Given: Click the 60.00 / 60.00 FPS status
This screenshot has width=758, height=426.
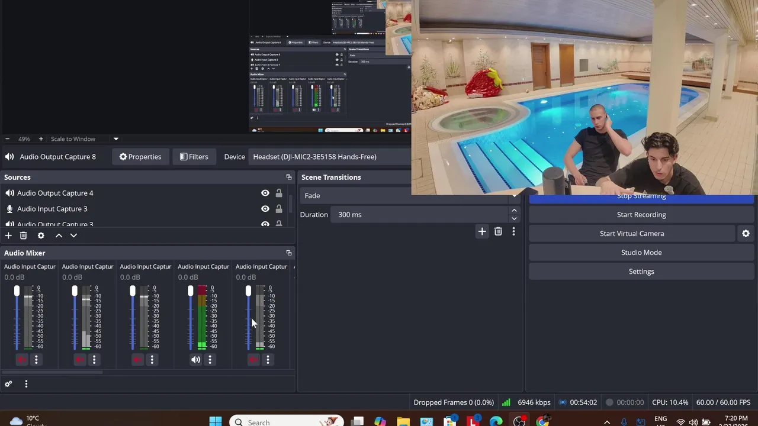Looking at the screenshot, I should click(x=723, y=402).
